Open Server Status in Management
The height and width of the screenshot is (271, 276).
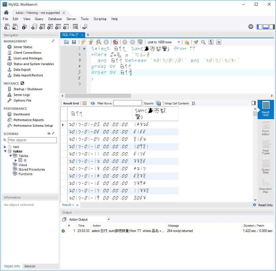23,47
